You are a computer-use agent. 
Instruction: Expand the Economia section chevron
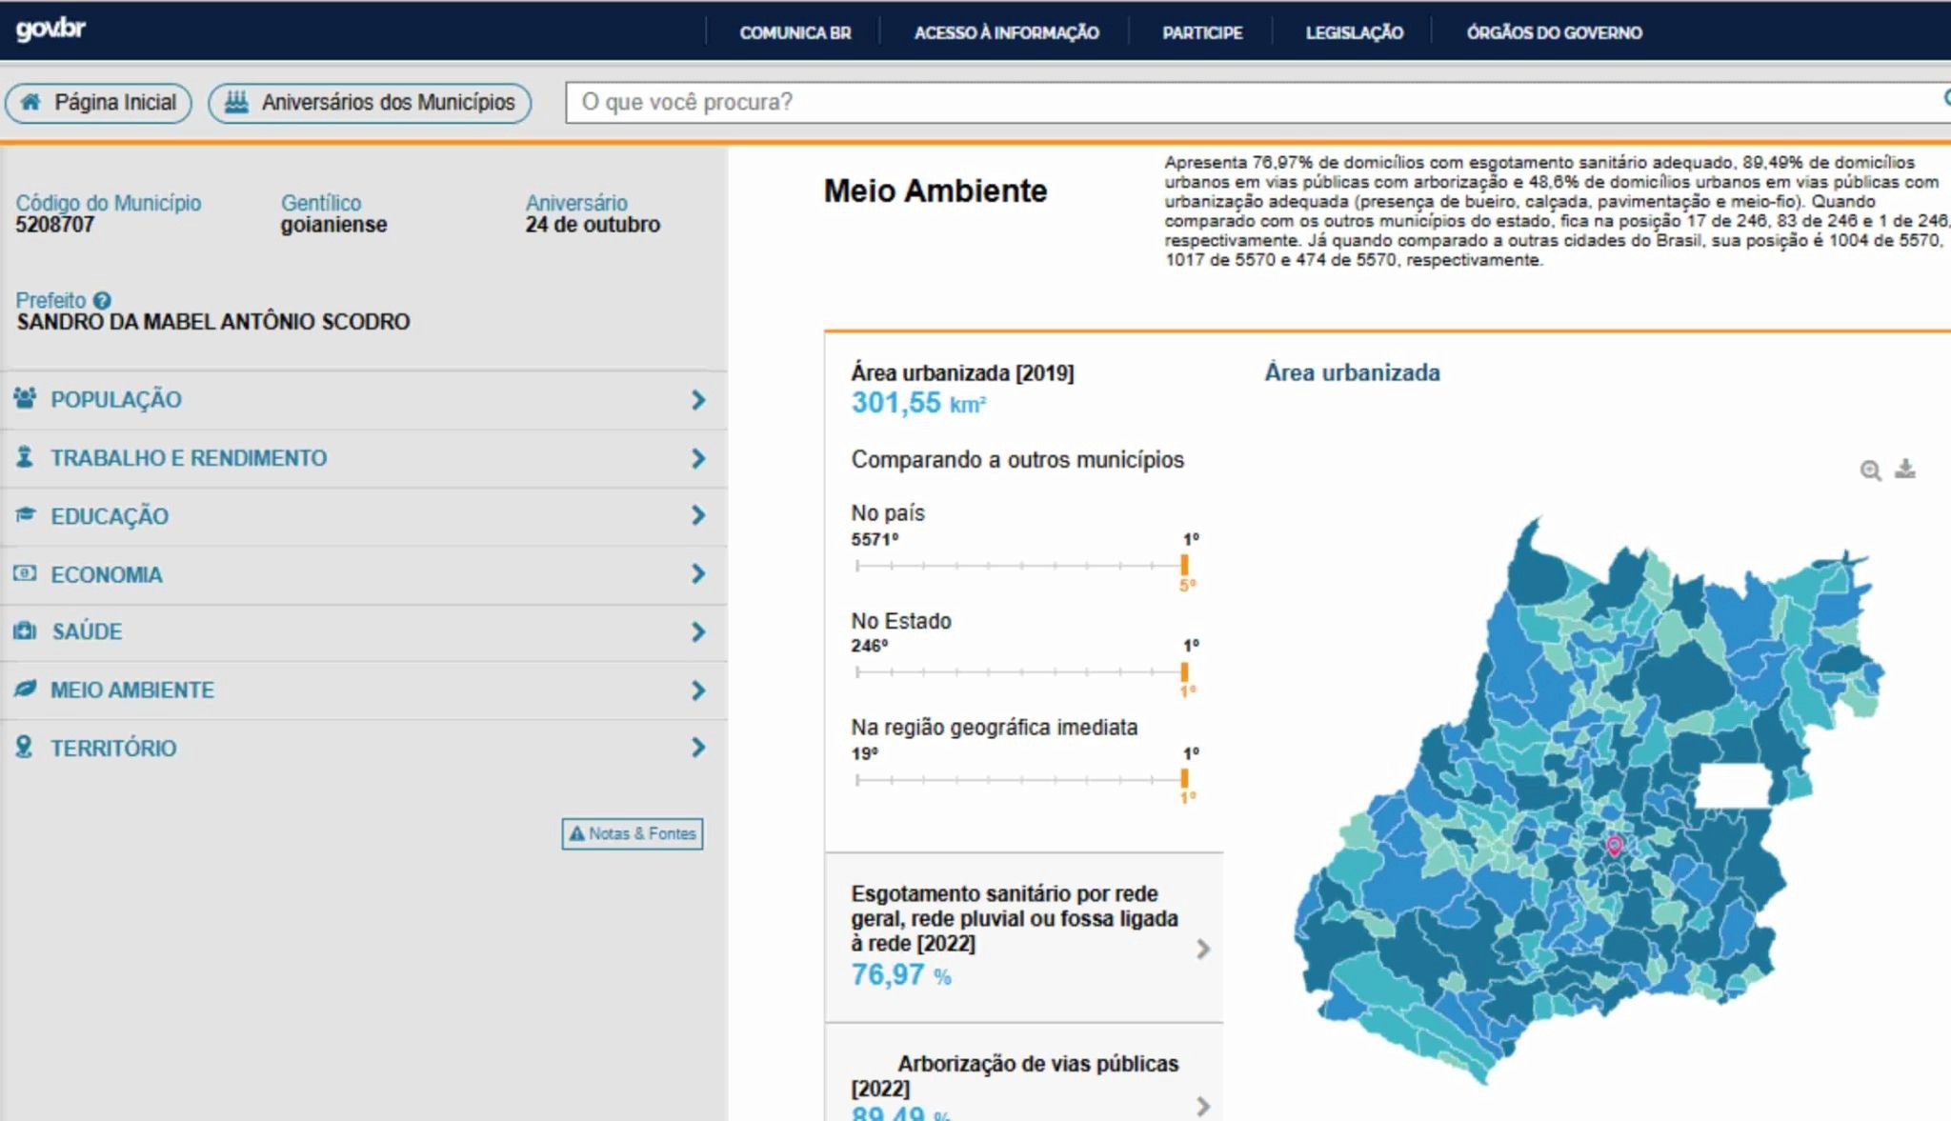698,573
